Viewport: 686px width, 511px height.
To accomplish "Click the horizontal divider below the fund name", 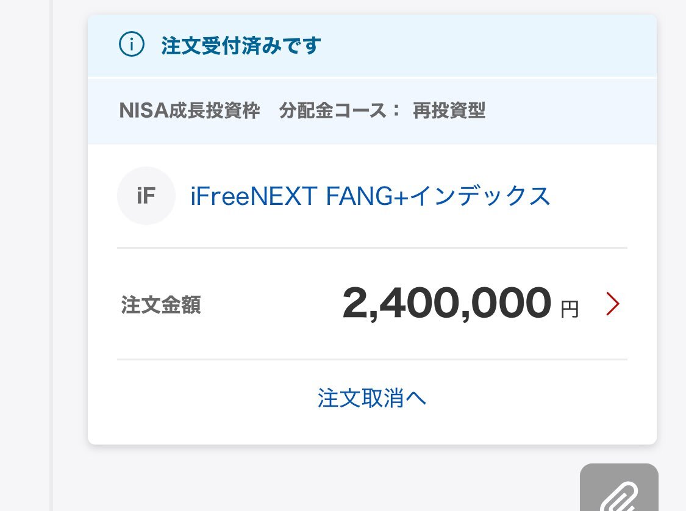I will [x=371, y=248].
